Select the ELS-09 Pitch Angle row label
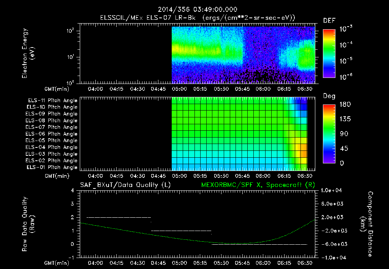Screen dimensions: 389x269 (x=51, y=114)
